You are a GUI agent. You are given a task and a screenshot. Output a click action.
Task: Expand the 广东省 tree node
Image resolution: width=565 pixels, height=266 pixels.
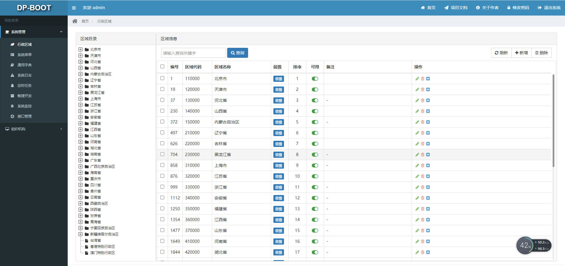[80, 160]
